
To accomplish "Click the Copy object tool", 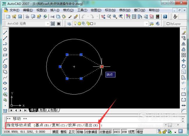I will click(184, 38).
